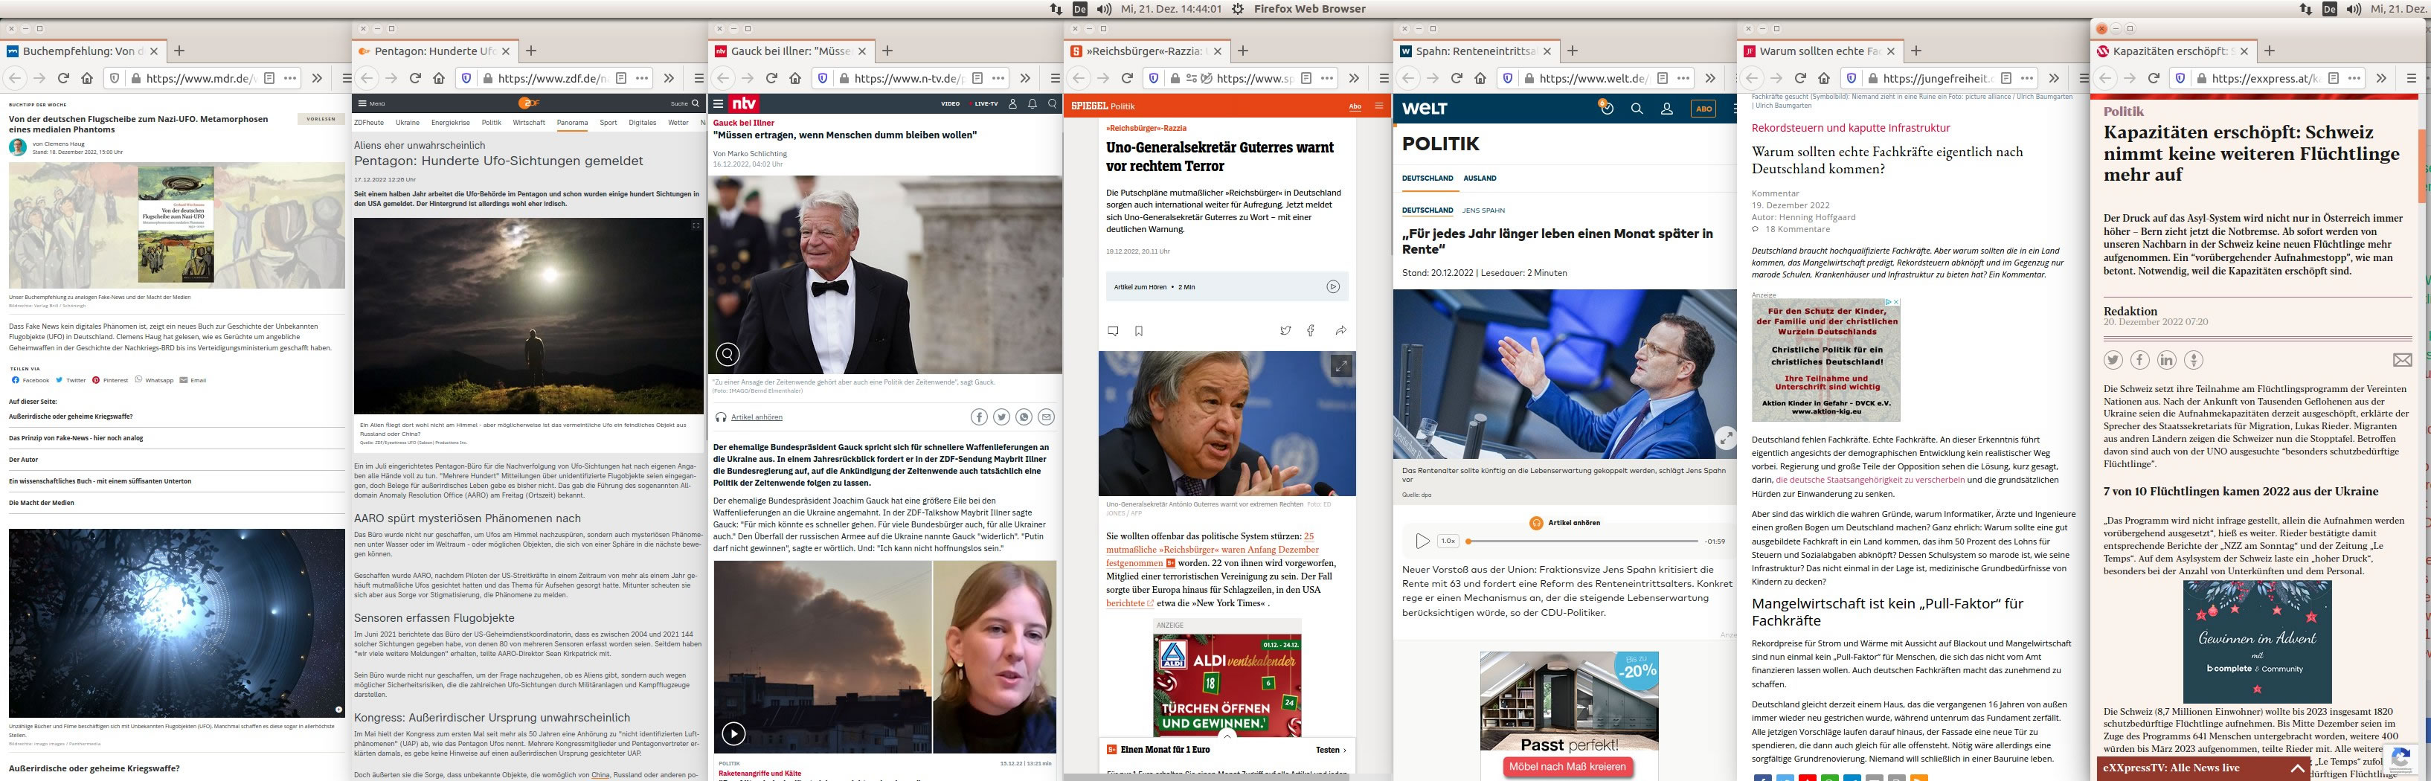The width and height of the screenshot is (2431, 781).
Task: Click Welt ABO button
Action: click(1703, 109)
